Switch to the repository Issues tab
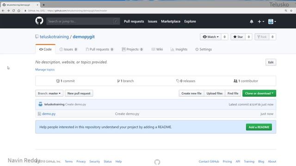 (68, 49)
